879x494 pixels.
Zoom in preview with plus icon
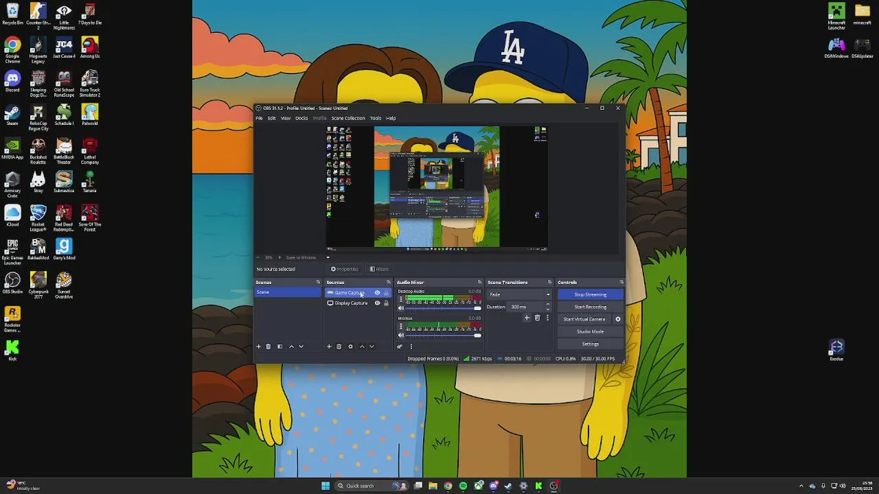pos(279,257)
